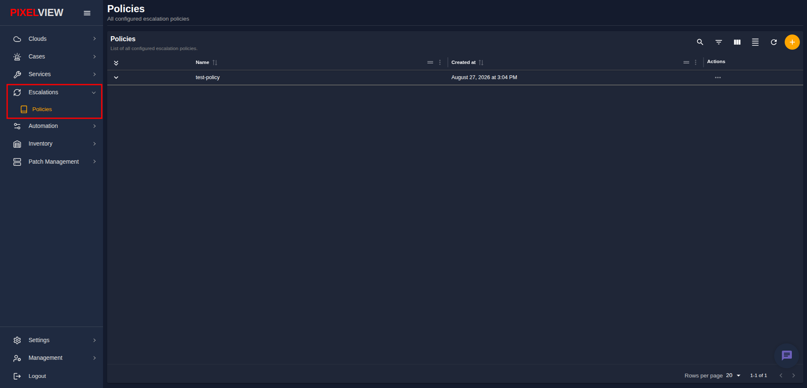Add a new policy with plus button
This screenshot has height=388, width=807.
point(792,42)
